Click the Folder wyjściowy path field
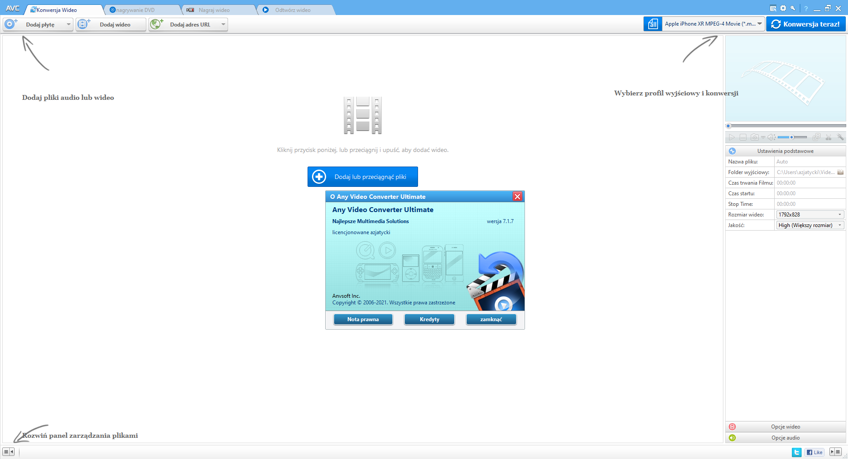Viewport: 848px width, 459px height. pos(806,172)
